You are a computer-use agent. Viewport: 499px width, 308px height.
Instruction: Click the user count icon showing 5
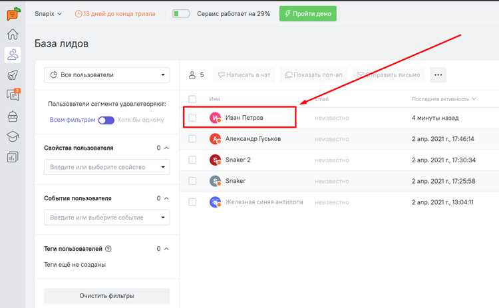[x=192, y=75]
